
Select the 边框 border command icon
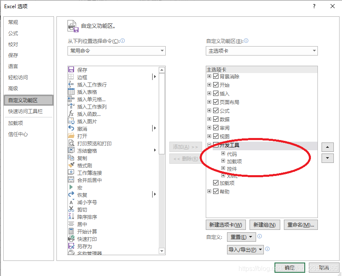tap(71, 77)
